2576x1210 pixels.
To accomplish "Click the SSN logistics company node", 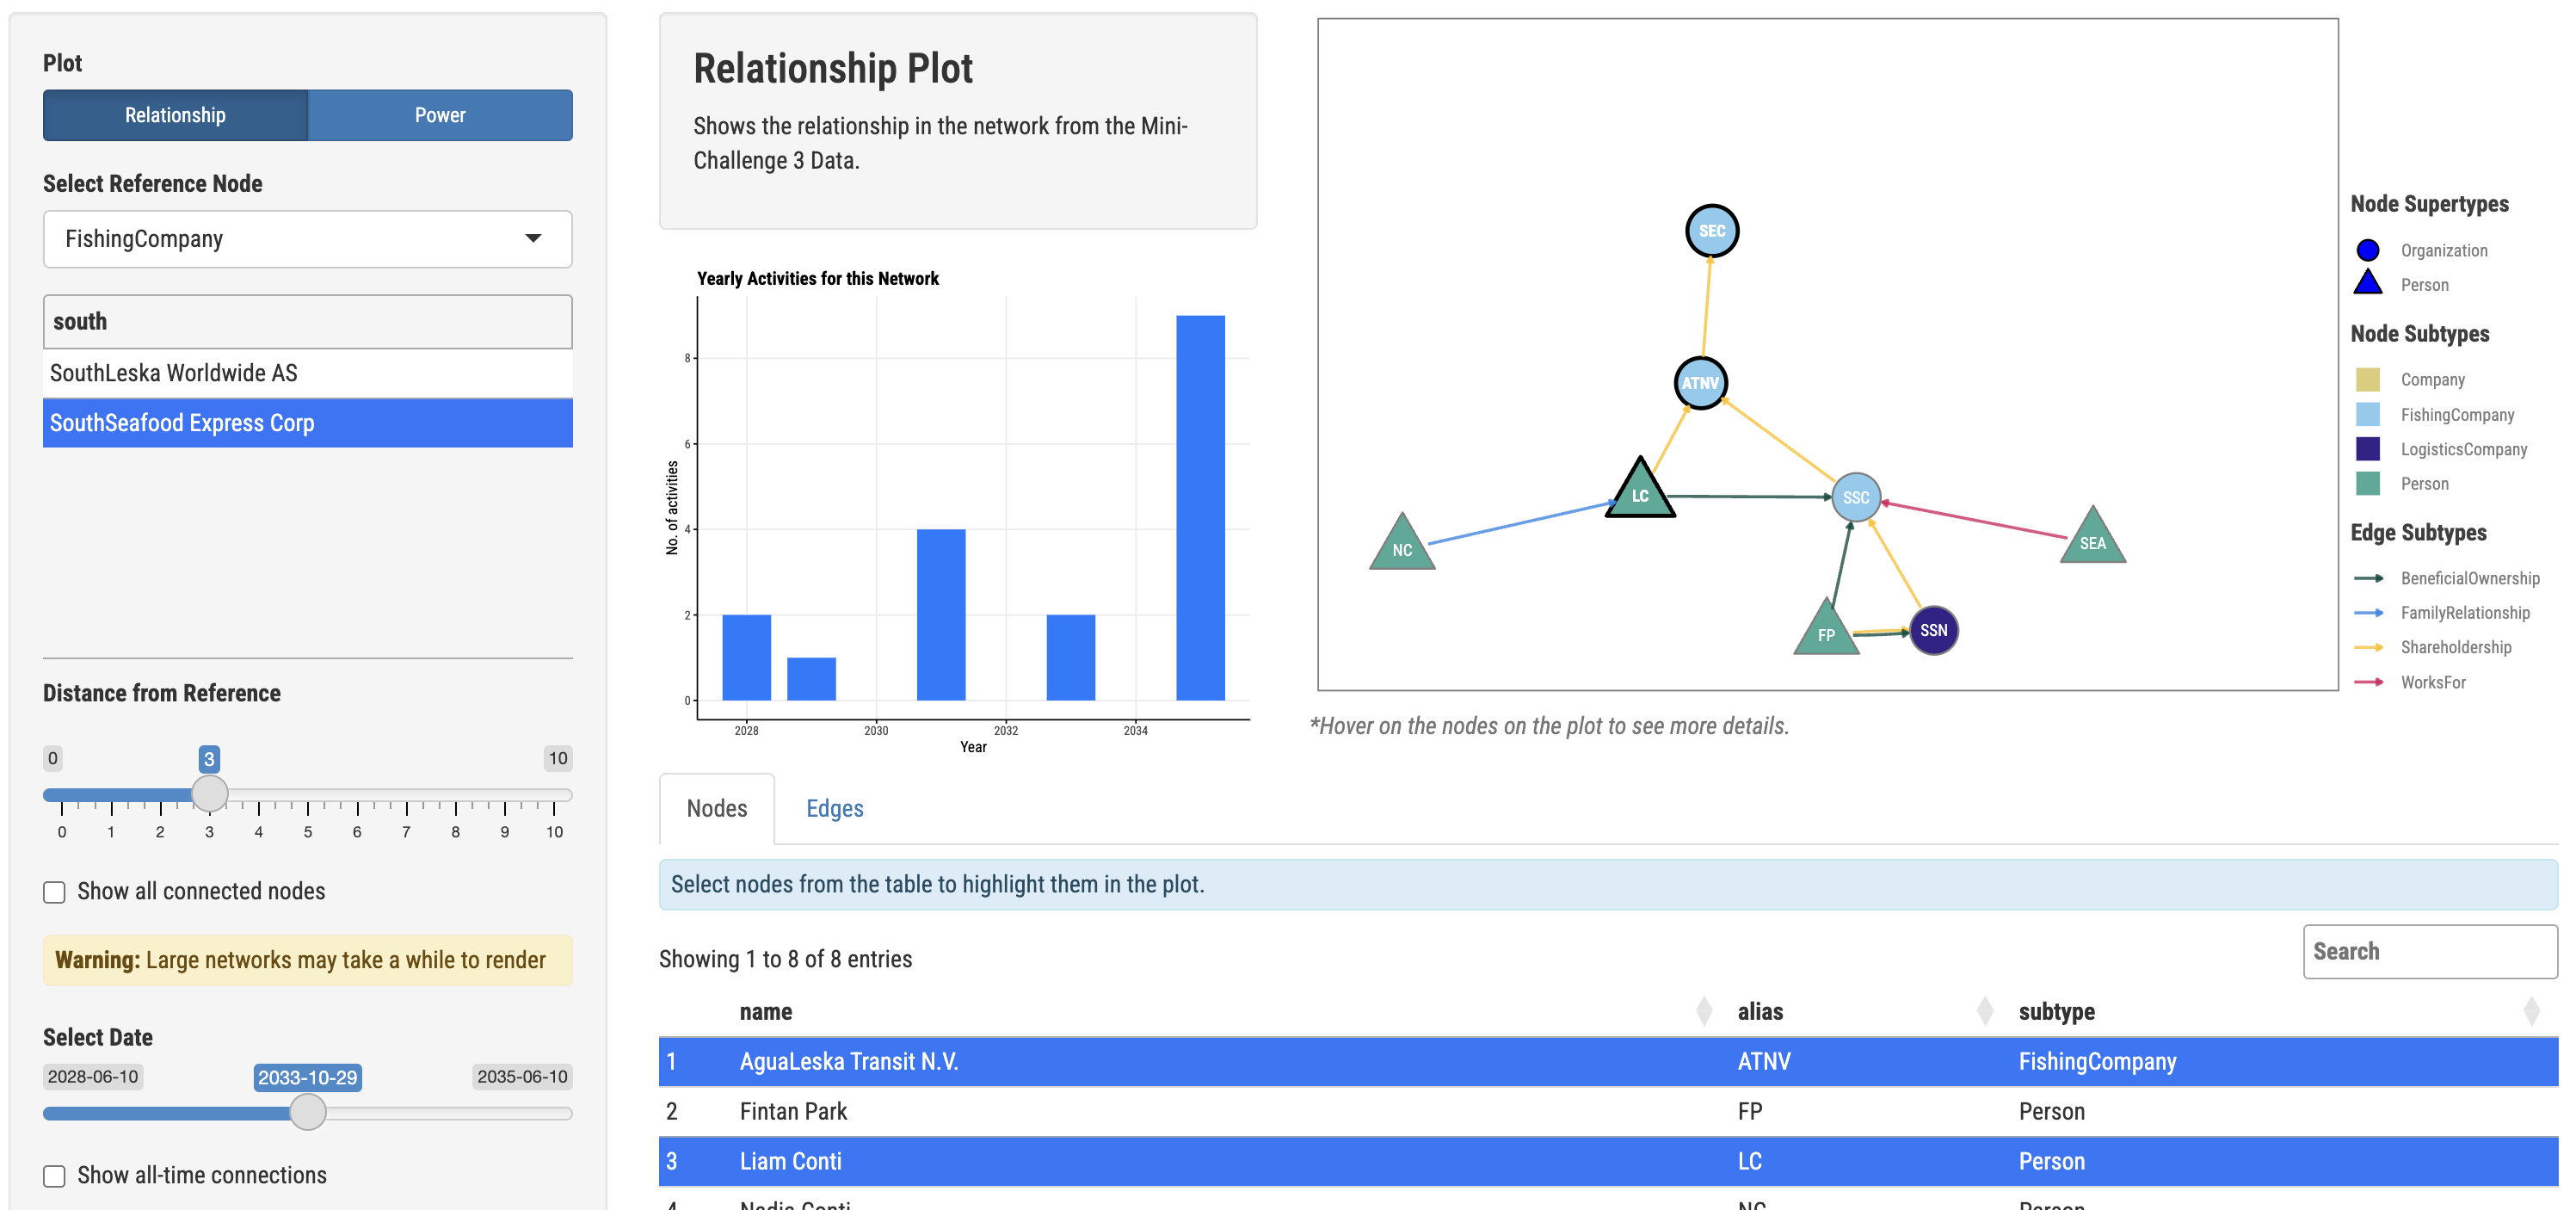I will [1933, 630].
